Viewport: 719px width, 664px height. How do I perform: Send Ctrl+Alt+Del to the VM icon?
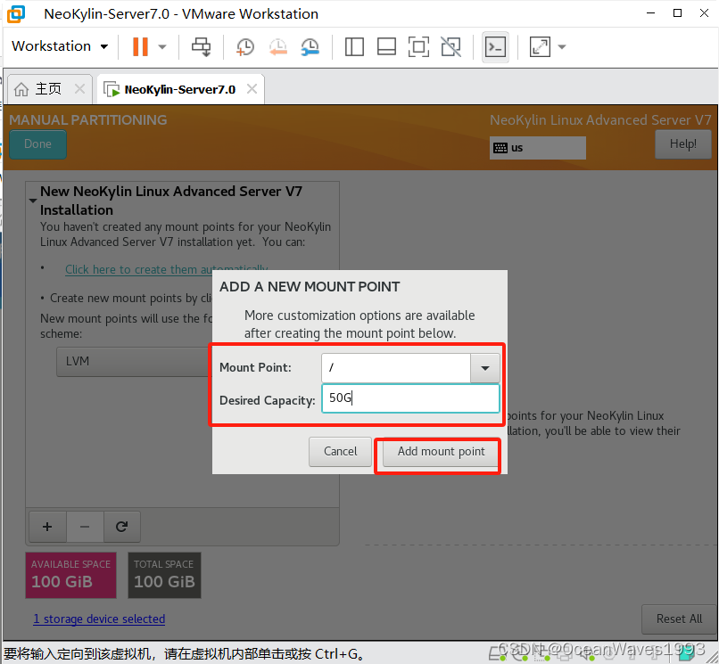tap(201, 46)
